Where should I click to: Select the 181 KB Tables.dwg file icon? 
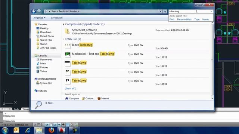tap(68, 64)
